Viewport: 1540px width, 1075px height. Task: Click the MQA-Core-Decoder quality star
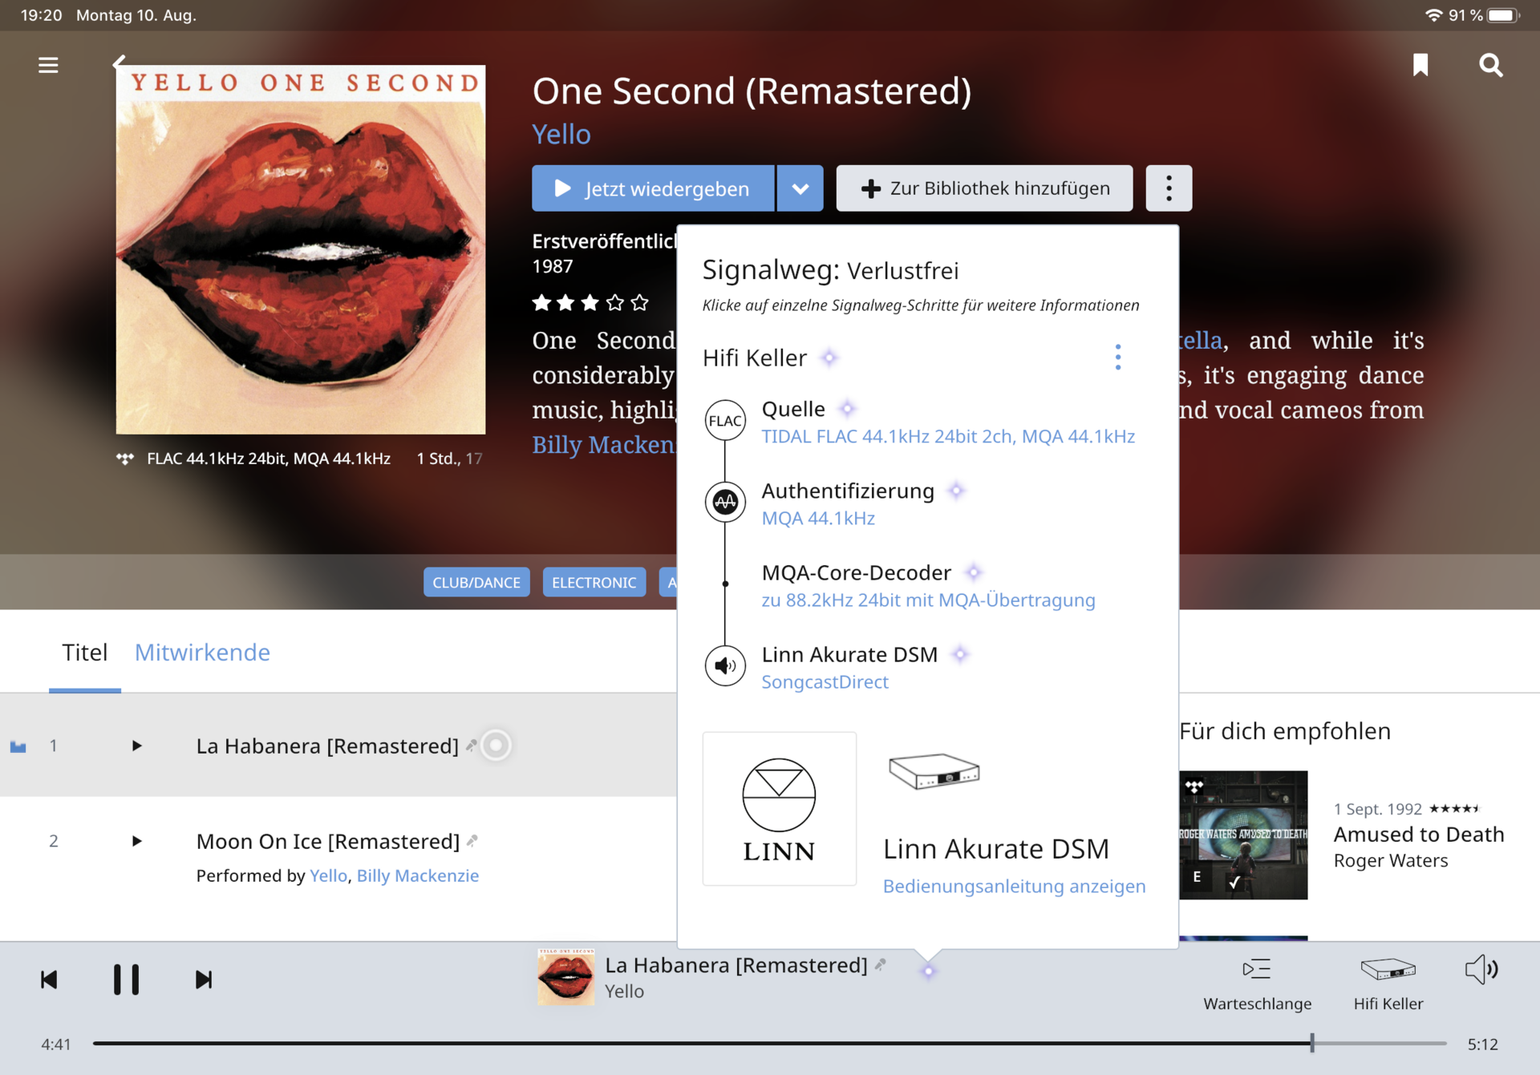click(x=973, y=572)
